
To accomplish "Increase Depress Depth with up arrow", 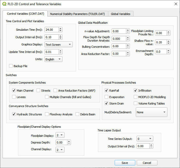I will 69,141.
